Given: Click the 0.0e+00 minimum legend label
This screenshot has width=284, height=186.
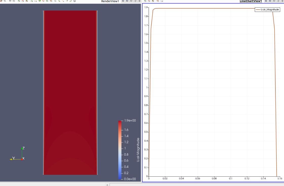Looking at the screenshot, I should coord(130,179).
